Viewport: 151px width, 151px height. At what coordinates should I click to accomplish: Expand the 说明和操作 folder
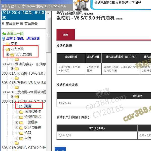17,112
